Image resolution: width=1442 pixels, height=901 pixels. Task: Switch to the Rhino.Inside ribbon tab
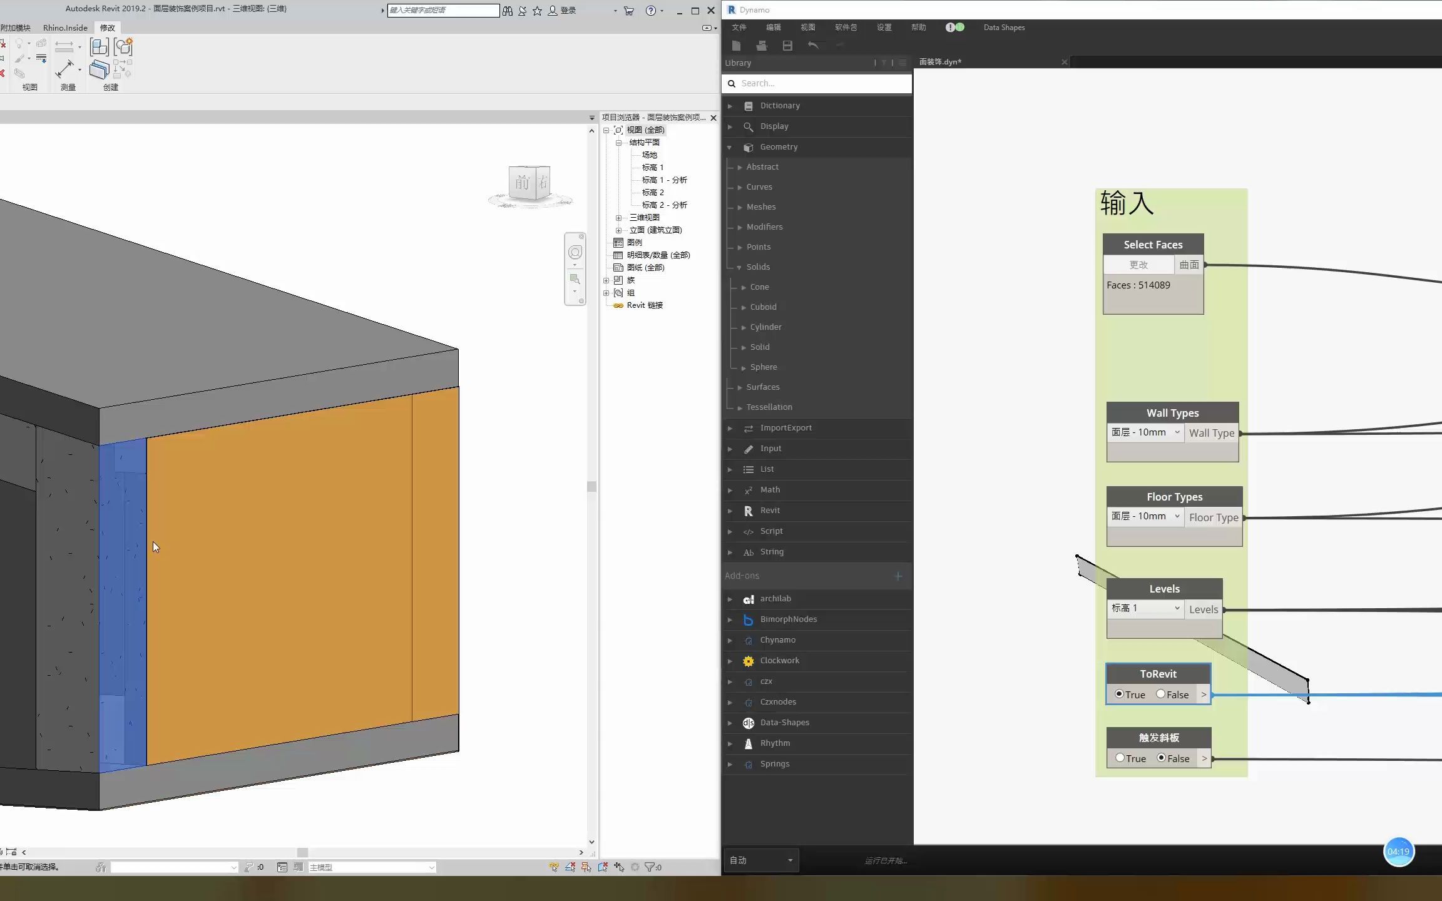[65, 28]
